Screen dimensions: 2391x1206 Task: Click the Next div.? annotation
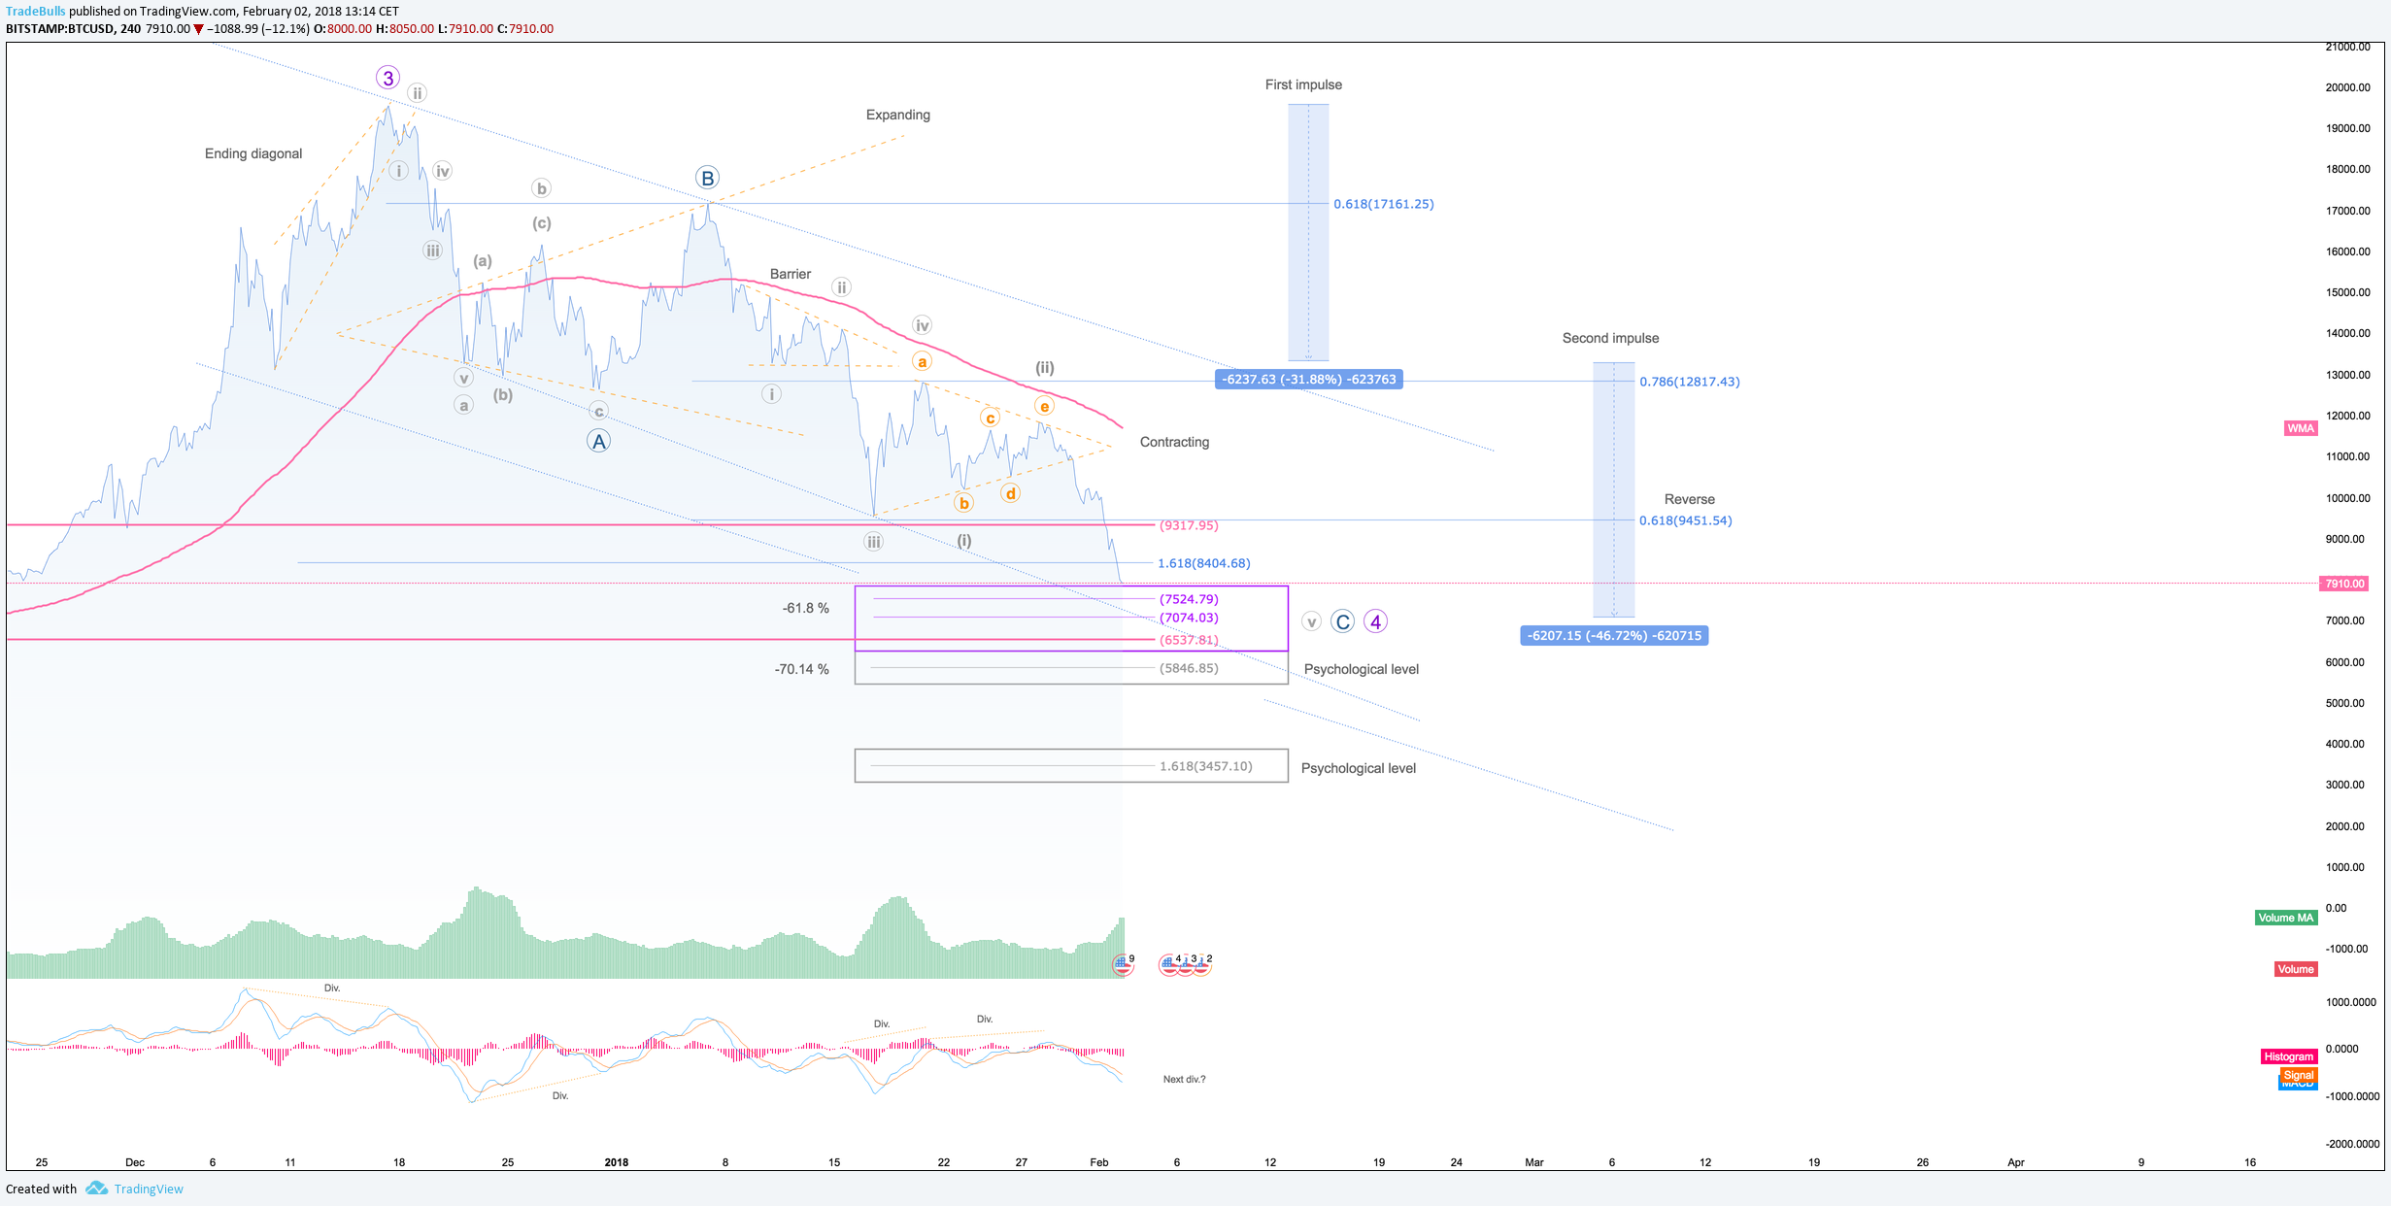click(x=1184, y=1079)
